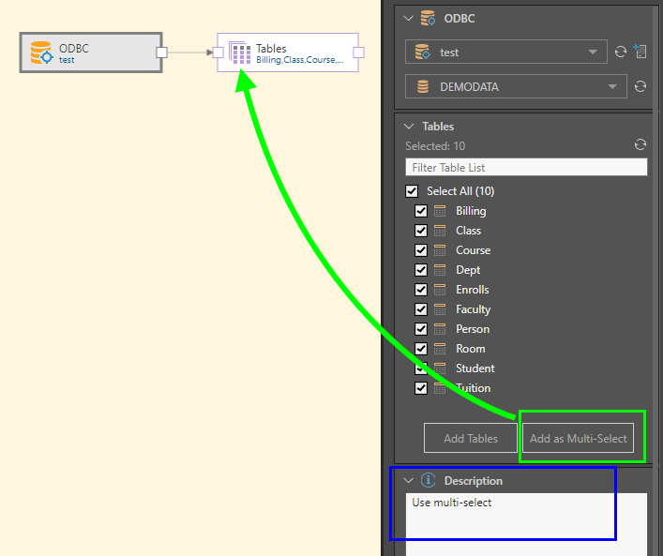The image size is (663, 556).
Task: Uncheck the Tuition table
Action: coord(421,388)
